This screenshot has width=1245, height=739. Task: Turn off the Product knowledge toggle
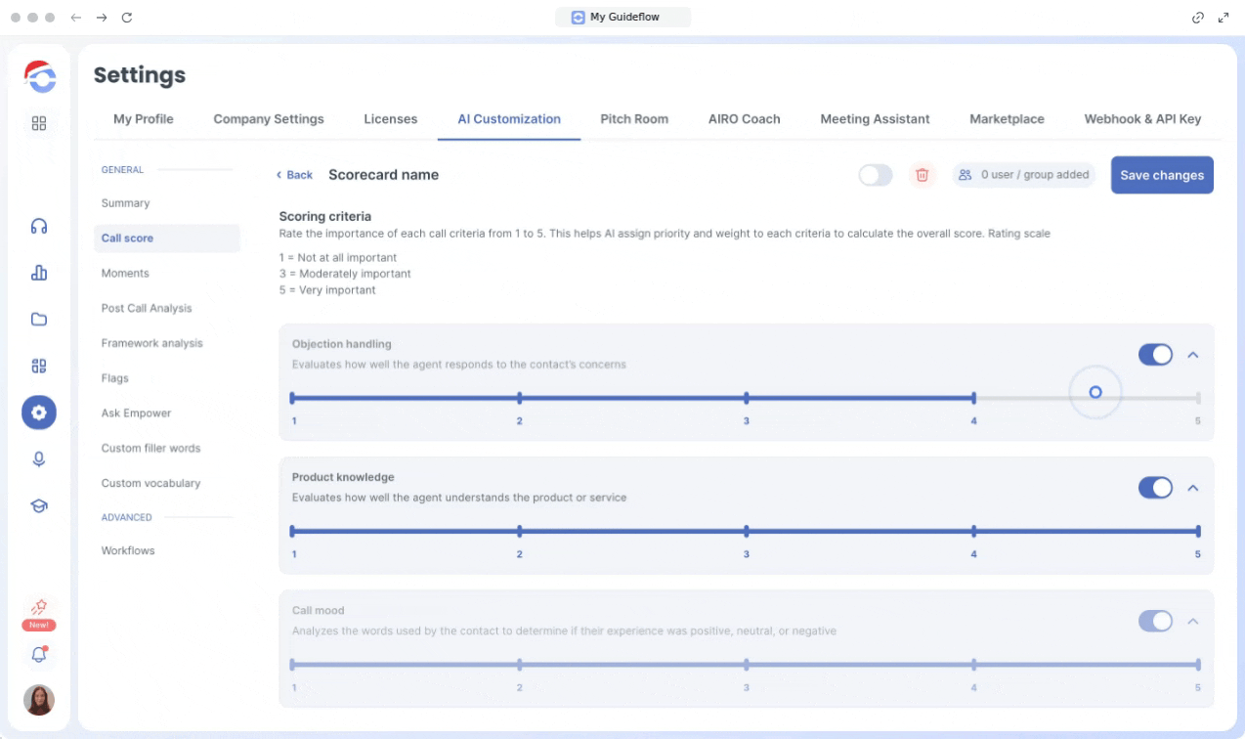(x=1155, y=488)
